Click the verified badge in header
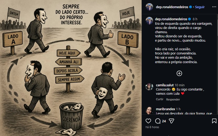The image size is (218, 136). pyautogui.click(x=190, y=7)
